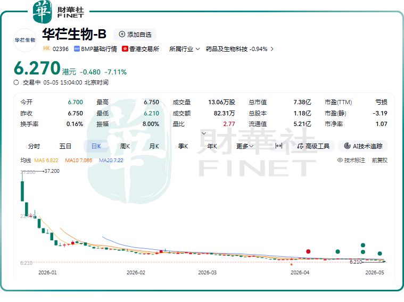Click the 市盈(静) value -3.19
The width and height of the screenshot is (404, 302).
click(380, 113)
